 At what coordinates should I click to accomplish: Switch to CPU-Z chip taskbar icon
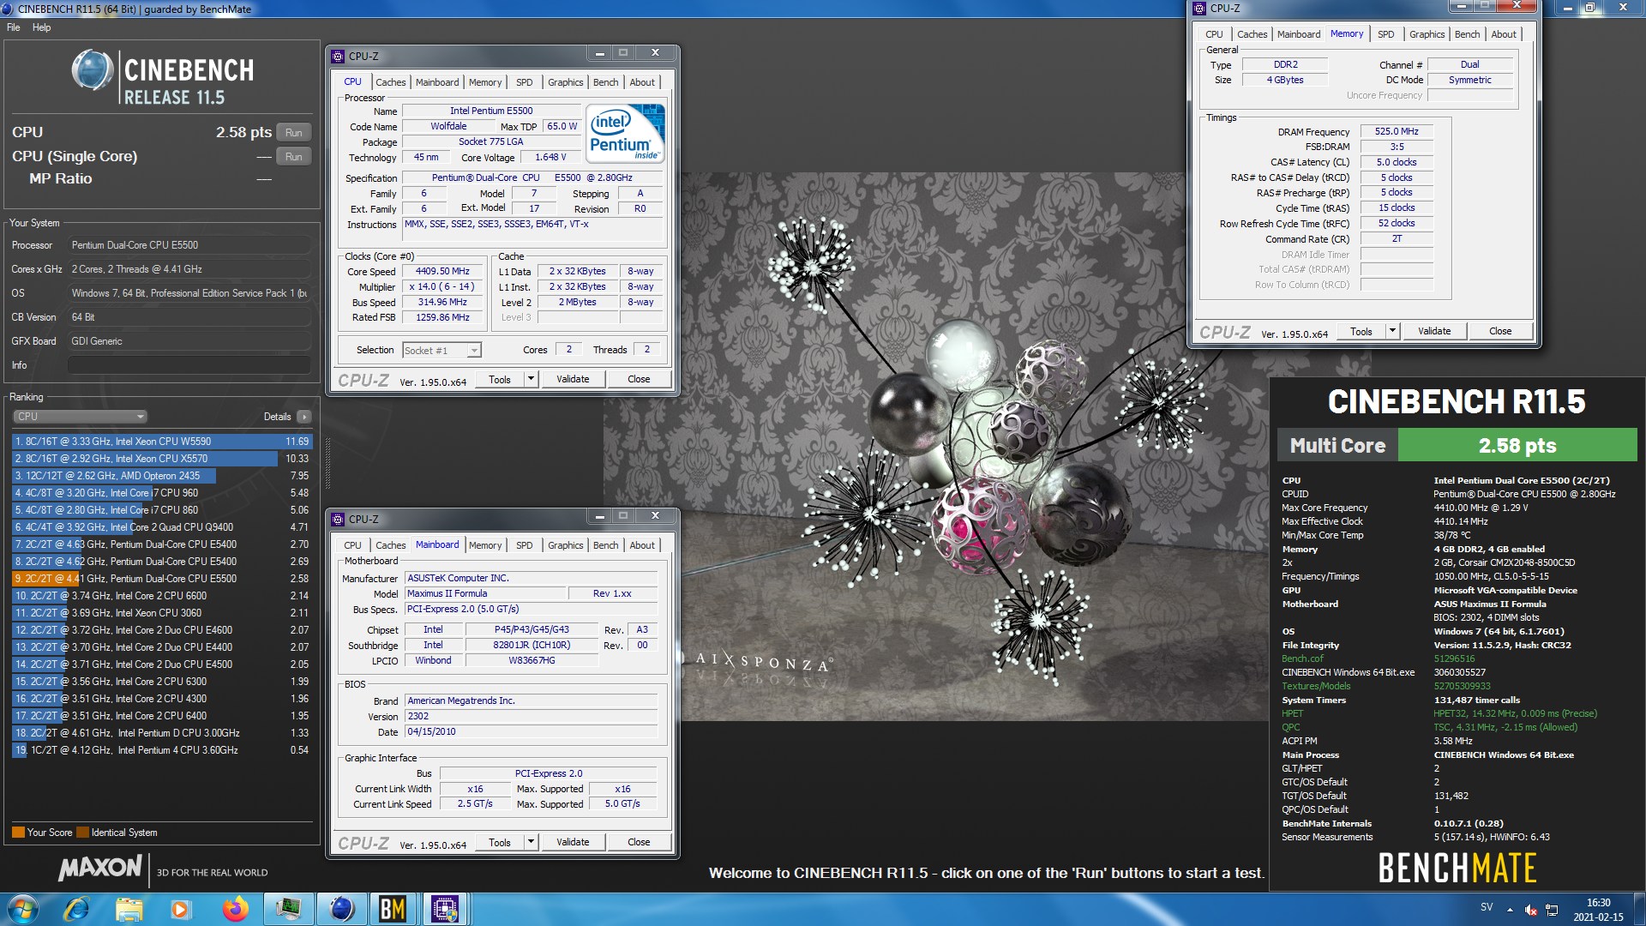(445, 909)
